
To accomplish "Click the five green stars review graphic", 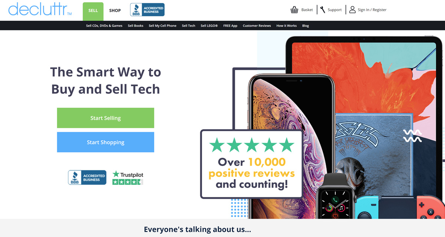I will tap(251, 145).
